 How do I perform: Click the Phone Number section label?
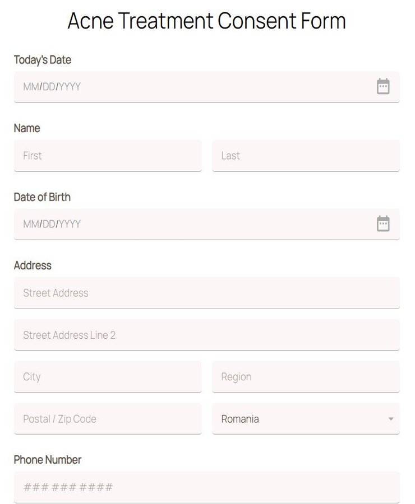(x=48, y=460)
